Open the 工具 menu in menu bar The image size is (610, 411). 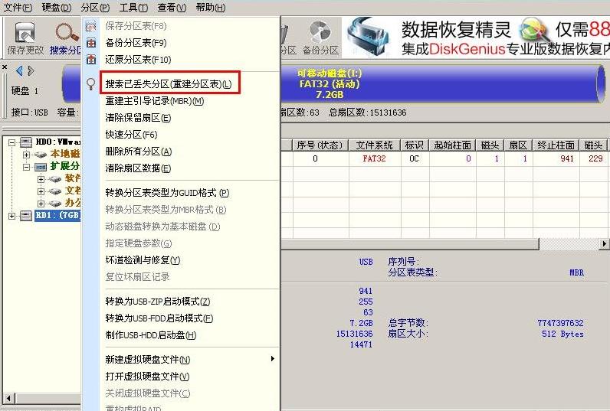[133, 8]
